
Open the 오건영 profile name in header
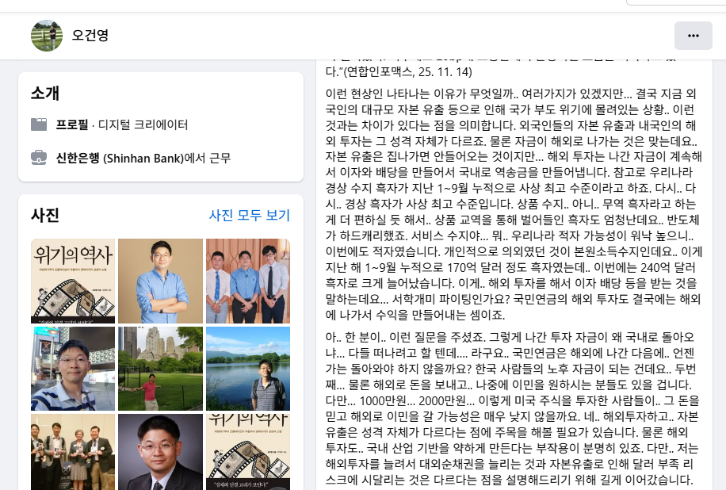[90, 35]
